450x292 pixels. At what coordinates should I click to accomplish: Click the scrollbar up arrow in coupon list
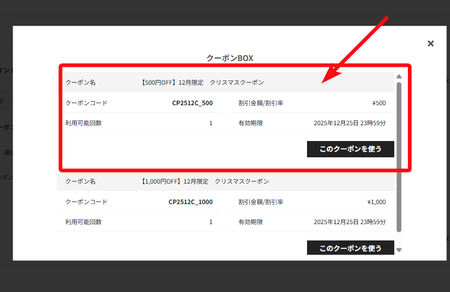point(399,76)
